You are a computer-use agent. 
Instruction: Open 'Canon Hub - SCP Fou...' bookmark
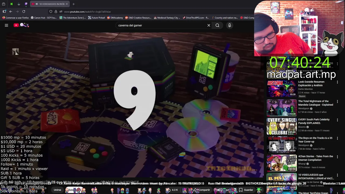pyautogui.click(x=44, y=18)
